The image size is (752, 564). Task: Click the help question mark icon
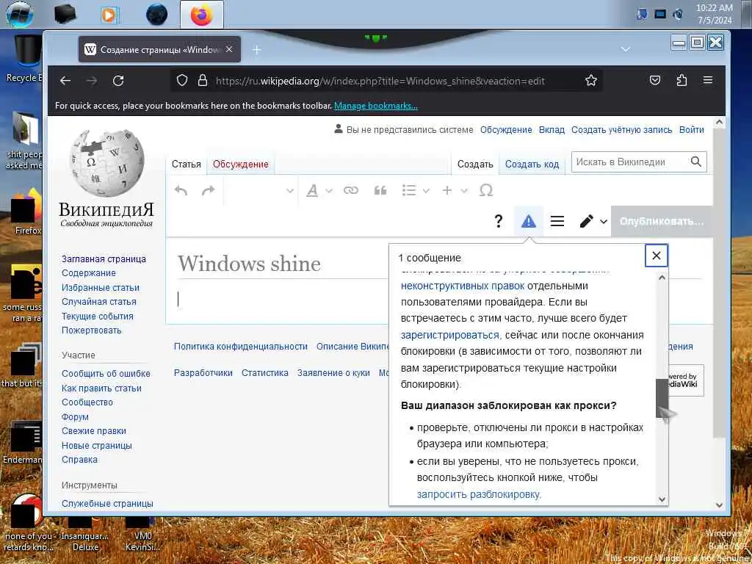pyautogui.click(x=499, y=221)
